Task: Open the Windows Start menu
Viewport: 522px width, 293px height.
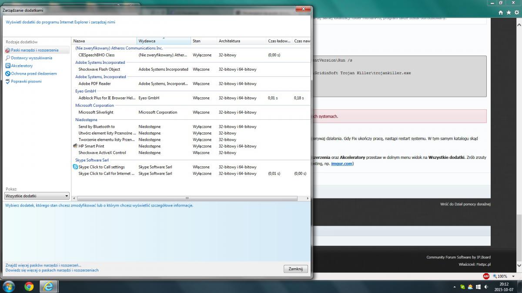Action: pos(8,286)
